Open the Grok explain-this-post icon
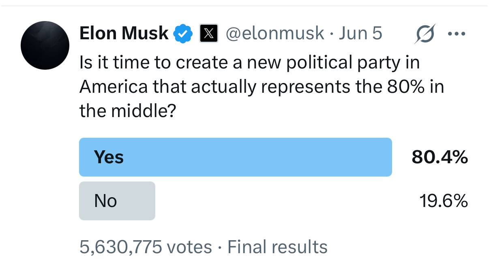 pyautogui.click(x=425, y=34)
